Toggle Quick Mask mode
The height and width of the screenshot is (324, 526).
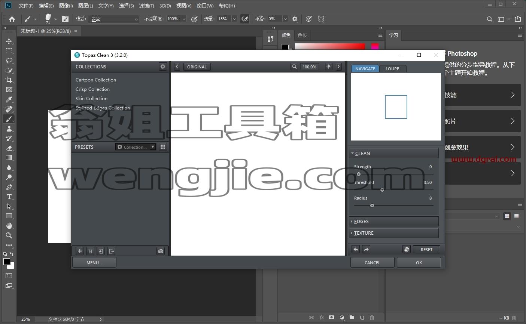[9, 276]
